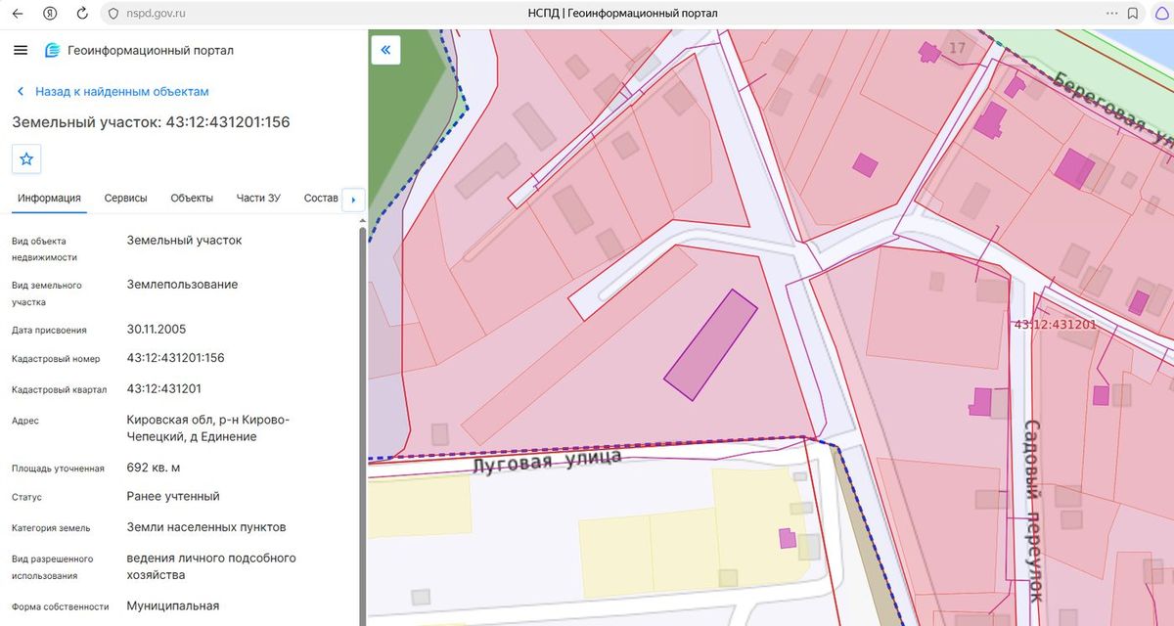Click the status Ранее учтенный

coord(173,496)
